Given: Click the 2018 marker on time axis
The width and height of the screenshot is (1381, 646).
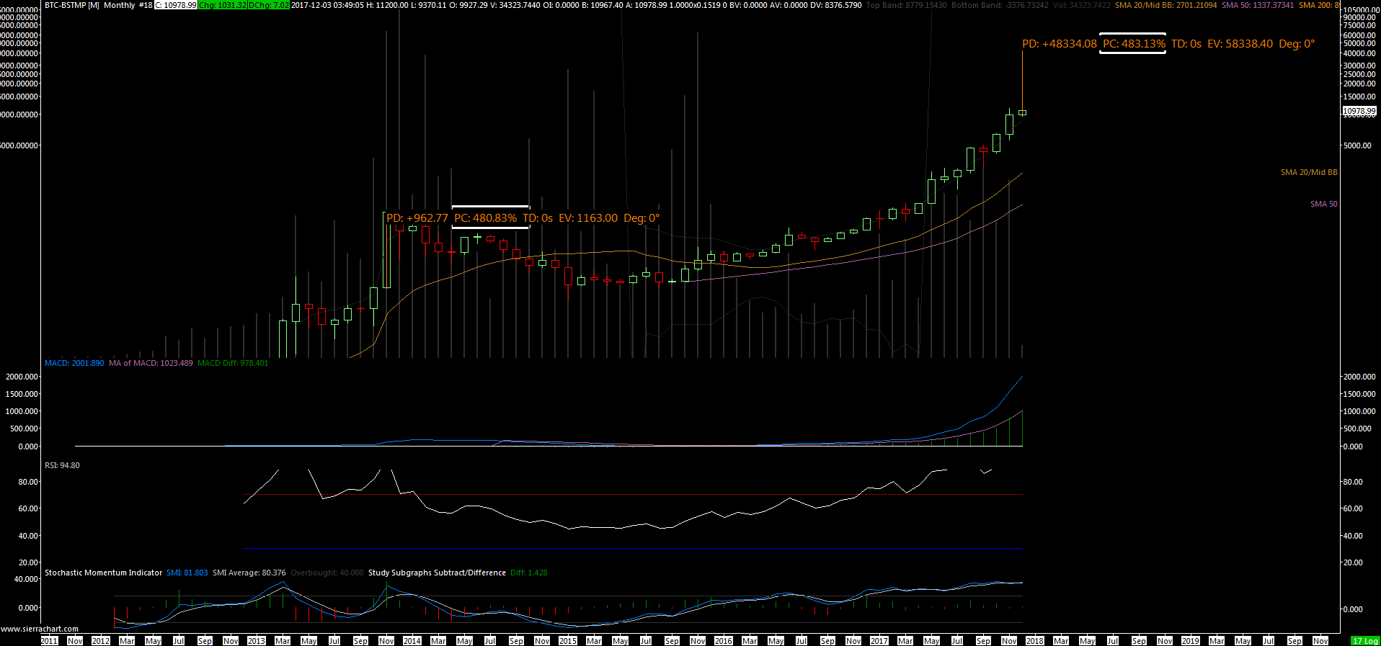Looking at the screenshot, I should 1035,640.
